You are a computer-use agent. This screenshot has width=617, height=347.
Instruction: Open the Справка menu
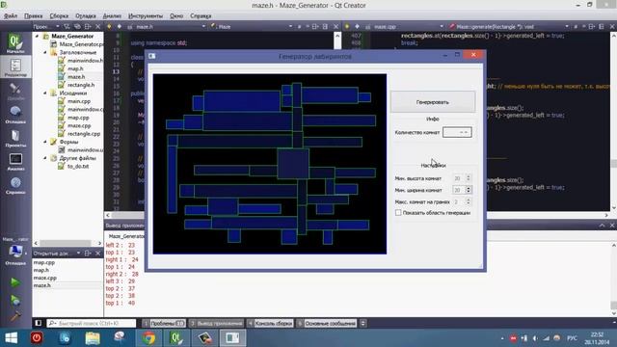click(x=201, y=15)
